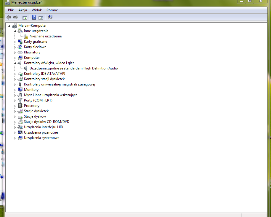This screenshot has height=217, width=271.
Task: Click the High Definition Audio speaker icon
Action: click(x=25, y=68)
